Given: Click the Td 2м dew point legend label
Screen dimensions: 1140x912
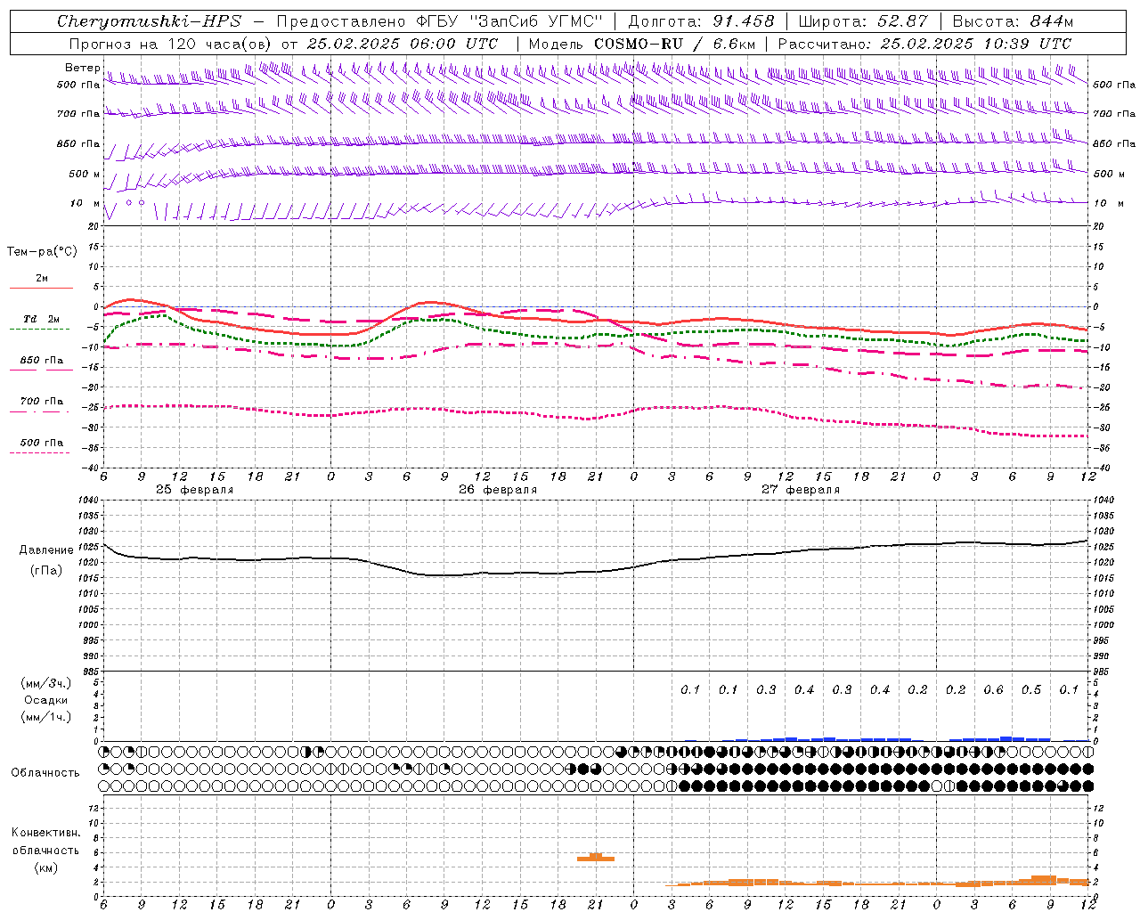Looking at the screenshot, I should coord(42,319).
